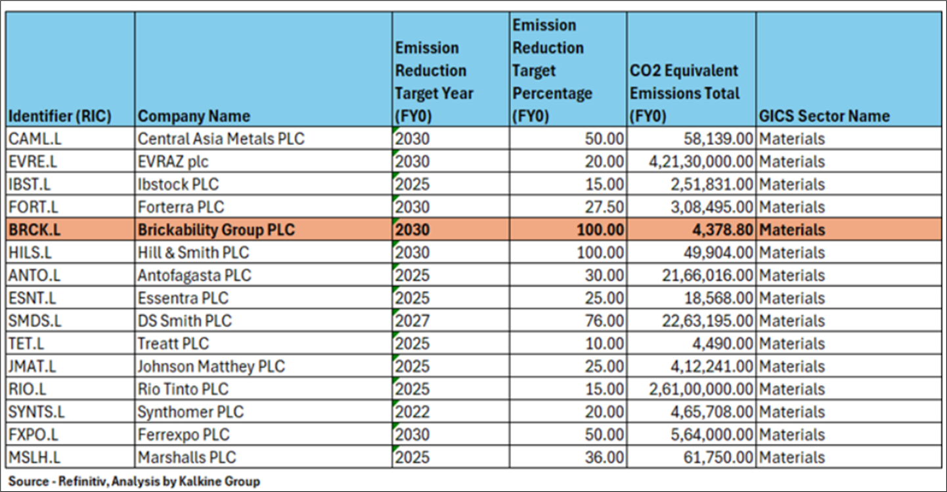Select the Company Name header cell
947x492 pixels.
pyautogui.click(x=263, y=70)
